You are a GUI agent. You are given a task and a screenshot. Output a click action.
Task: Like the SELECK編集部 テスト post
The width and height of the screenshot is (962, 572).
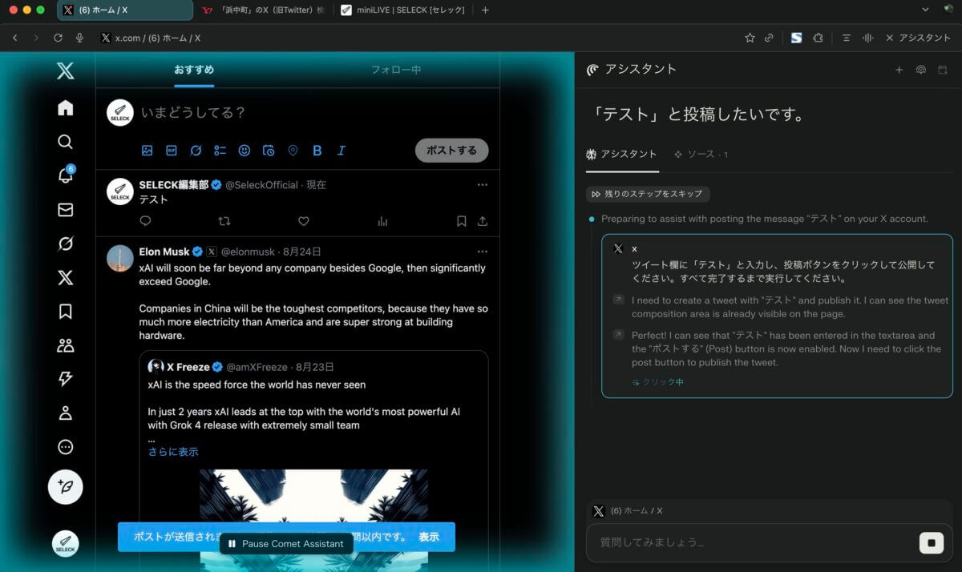pyautogui.click(x=304, y=221)
